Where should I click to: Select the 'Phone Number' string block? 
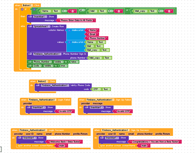tap(97, 38)
